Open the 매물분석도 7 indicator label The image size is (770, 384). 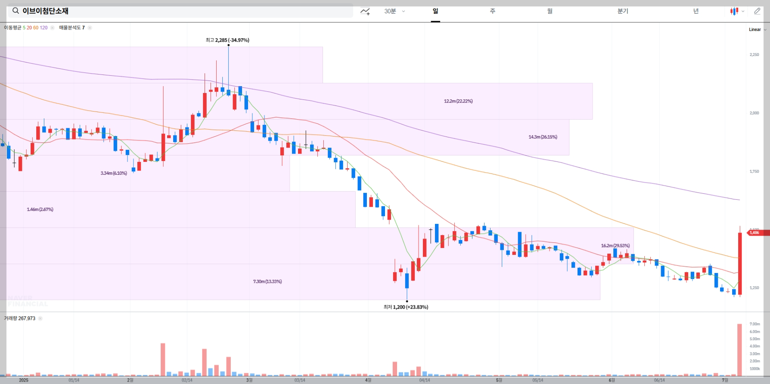(x=72, y=28)
